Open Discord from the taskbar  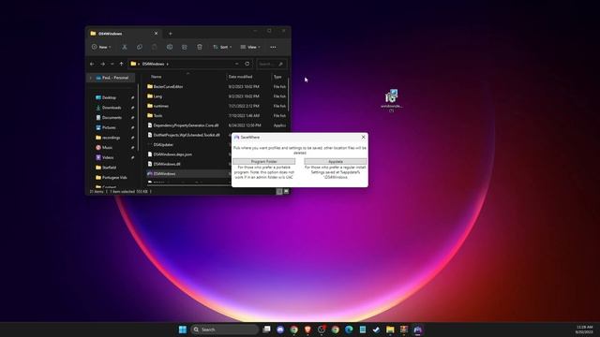point(280,330)
